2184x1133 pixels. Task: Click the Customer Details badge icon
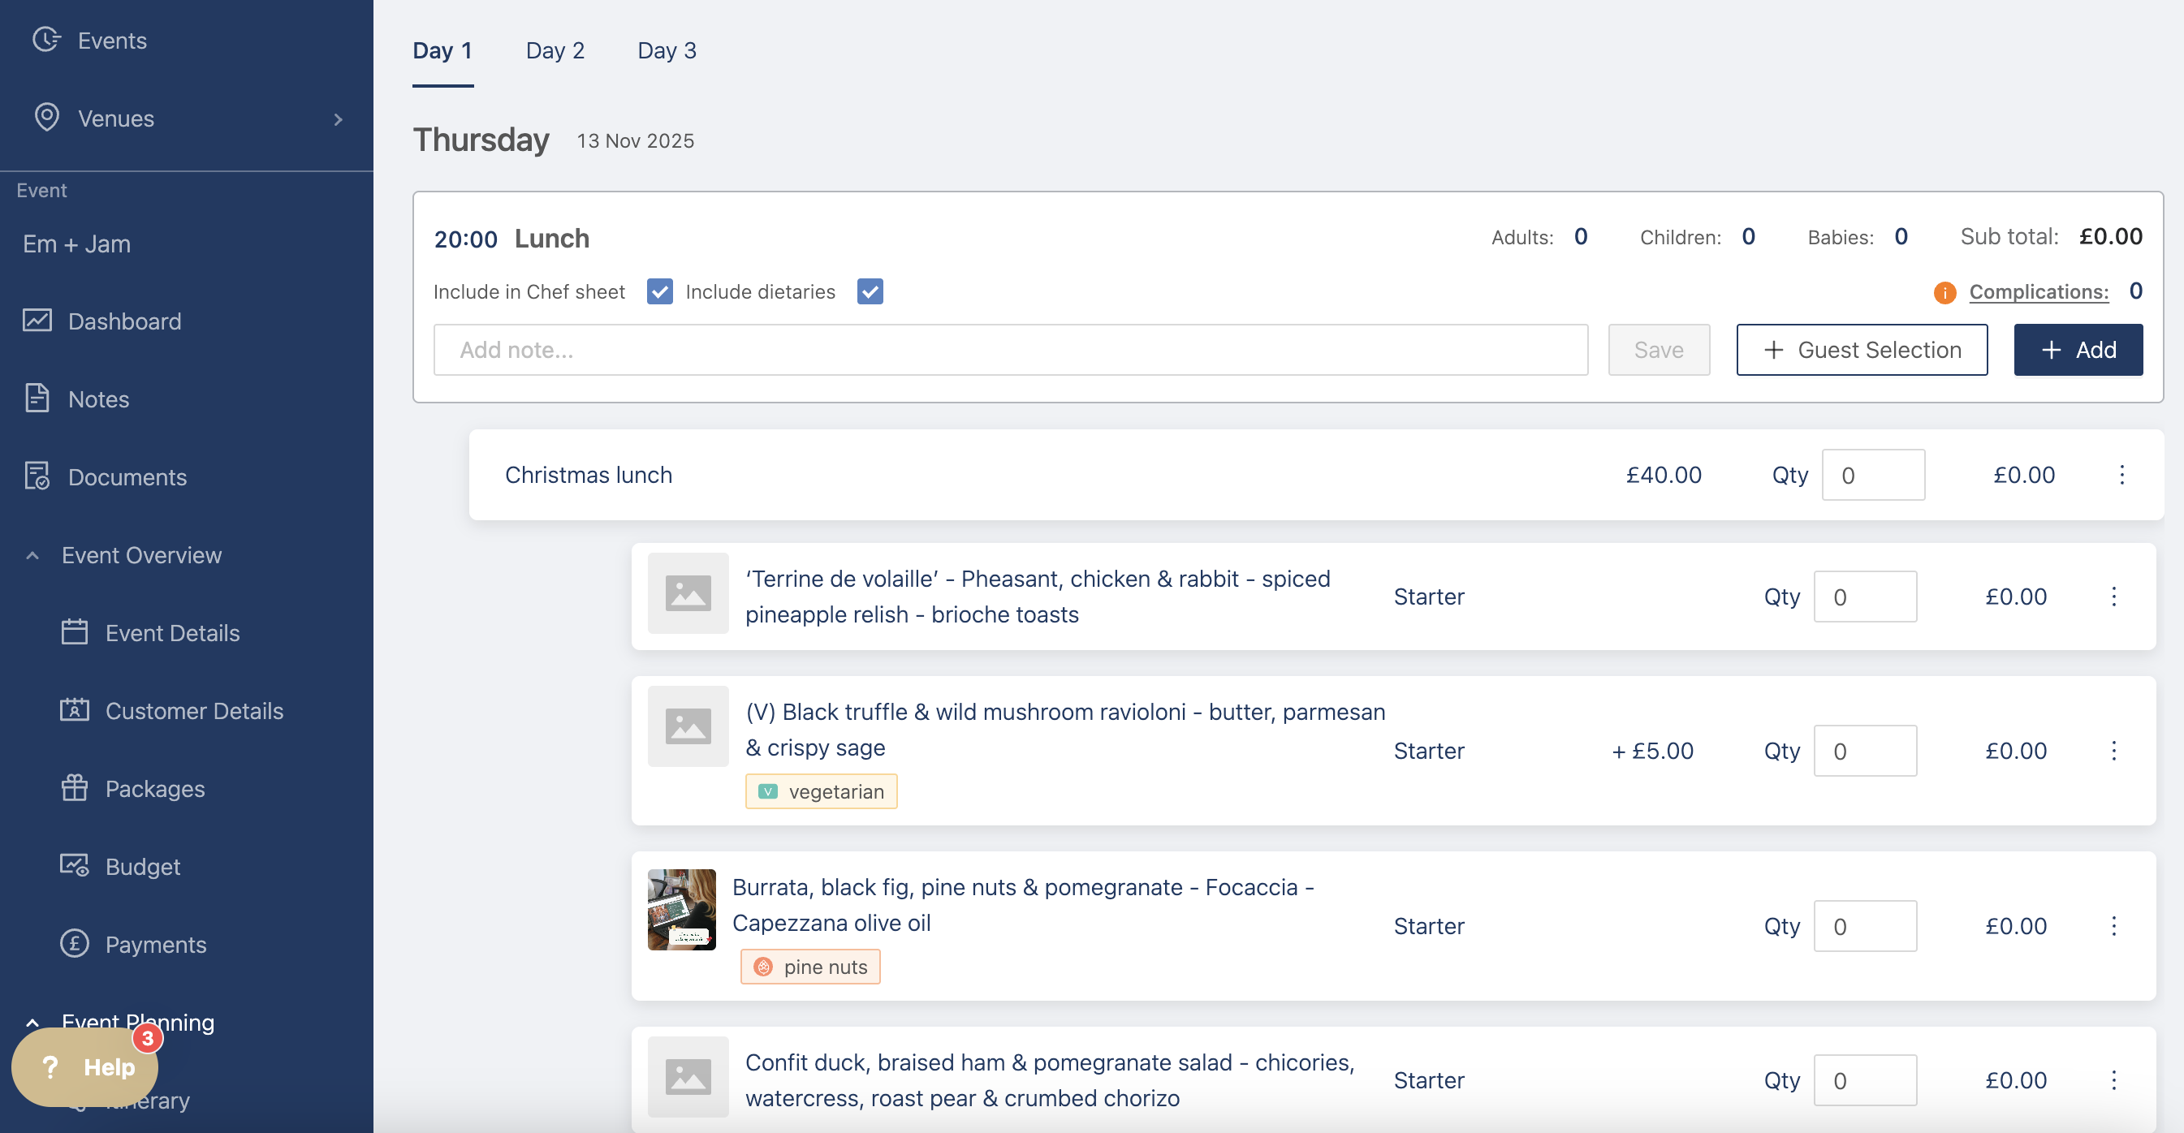click(75, 710)
